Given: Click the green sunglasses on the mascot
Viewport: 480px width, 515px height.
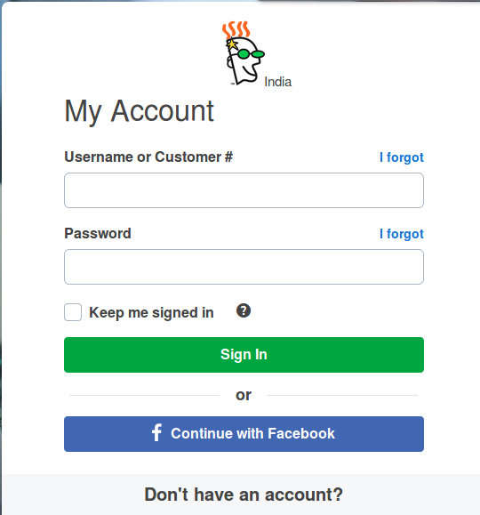Looking at the screenshot, I should point(251,54).
